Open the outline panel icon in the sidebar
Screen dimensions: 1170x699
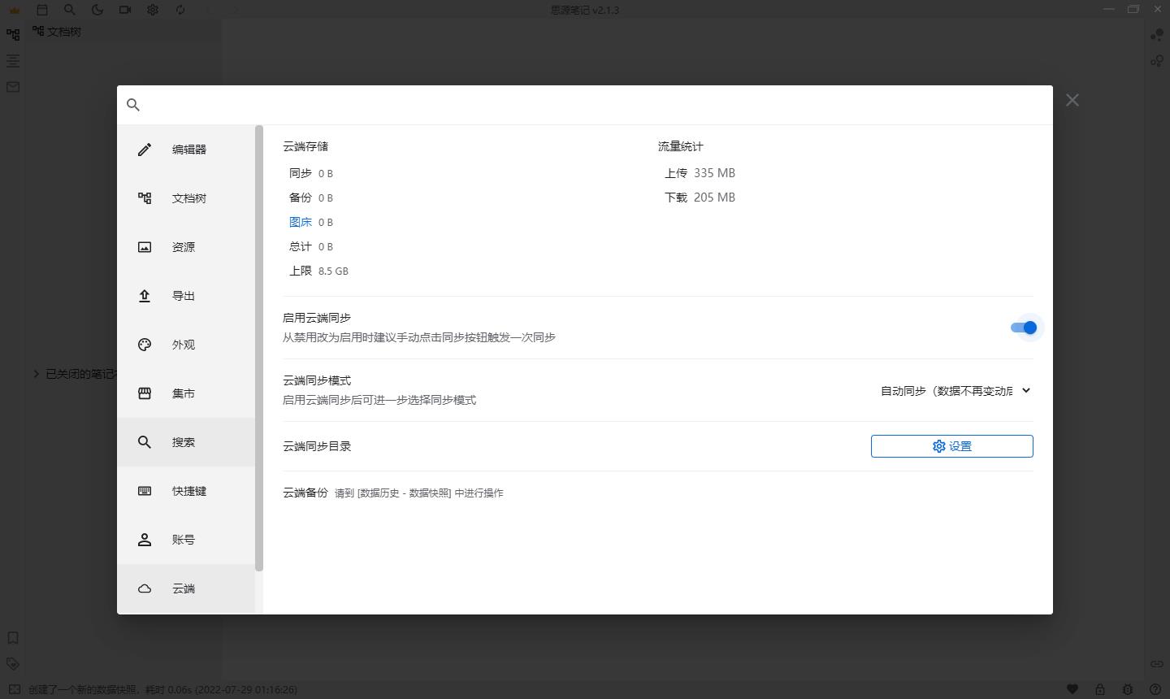[12, 60]
